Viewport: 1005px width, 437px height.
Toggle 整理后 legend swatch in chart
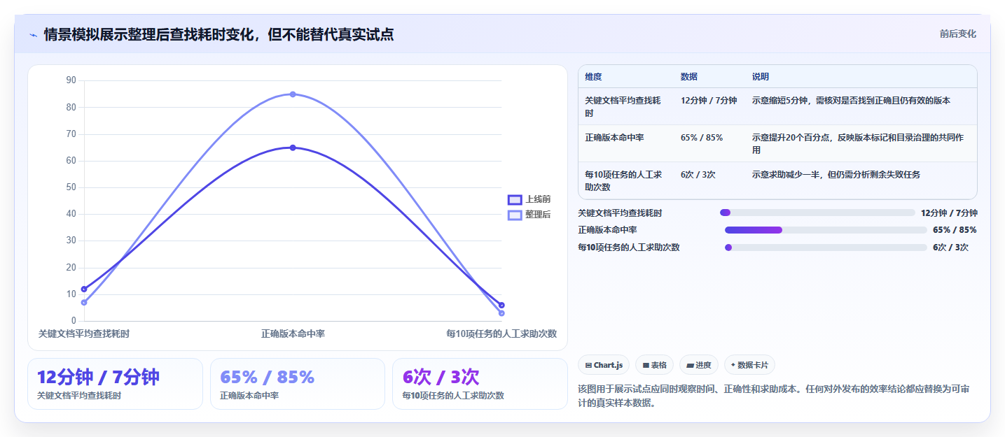click(x=515, y=215)
